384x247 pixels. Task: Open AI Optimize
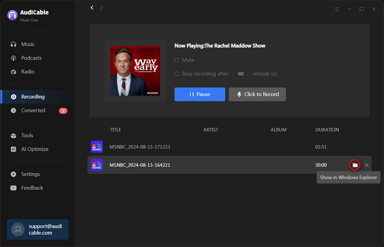click(29, 149)
